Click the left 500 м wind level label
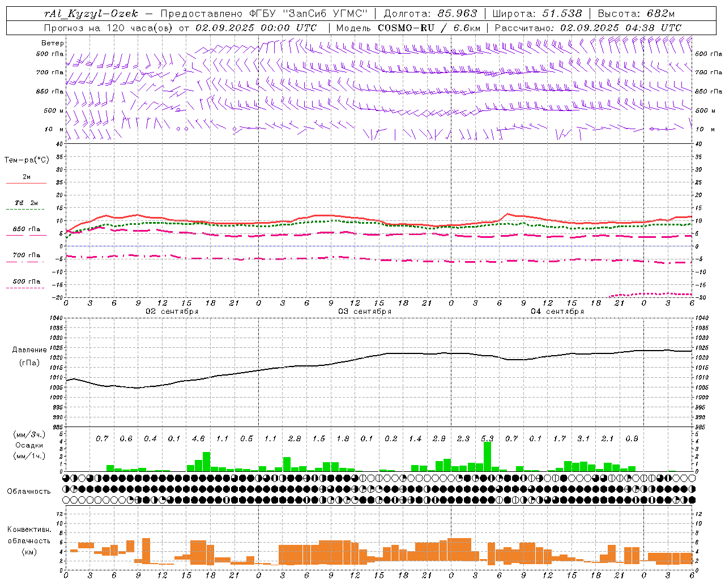Screen dimensions: 725x580 (54, 110)
